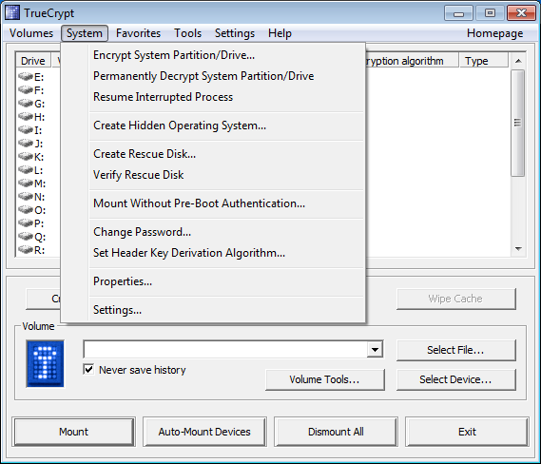Select the R: drive icon

point(25,249)
